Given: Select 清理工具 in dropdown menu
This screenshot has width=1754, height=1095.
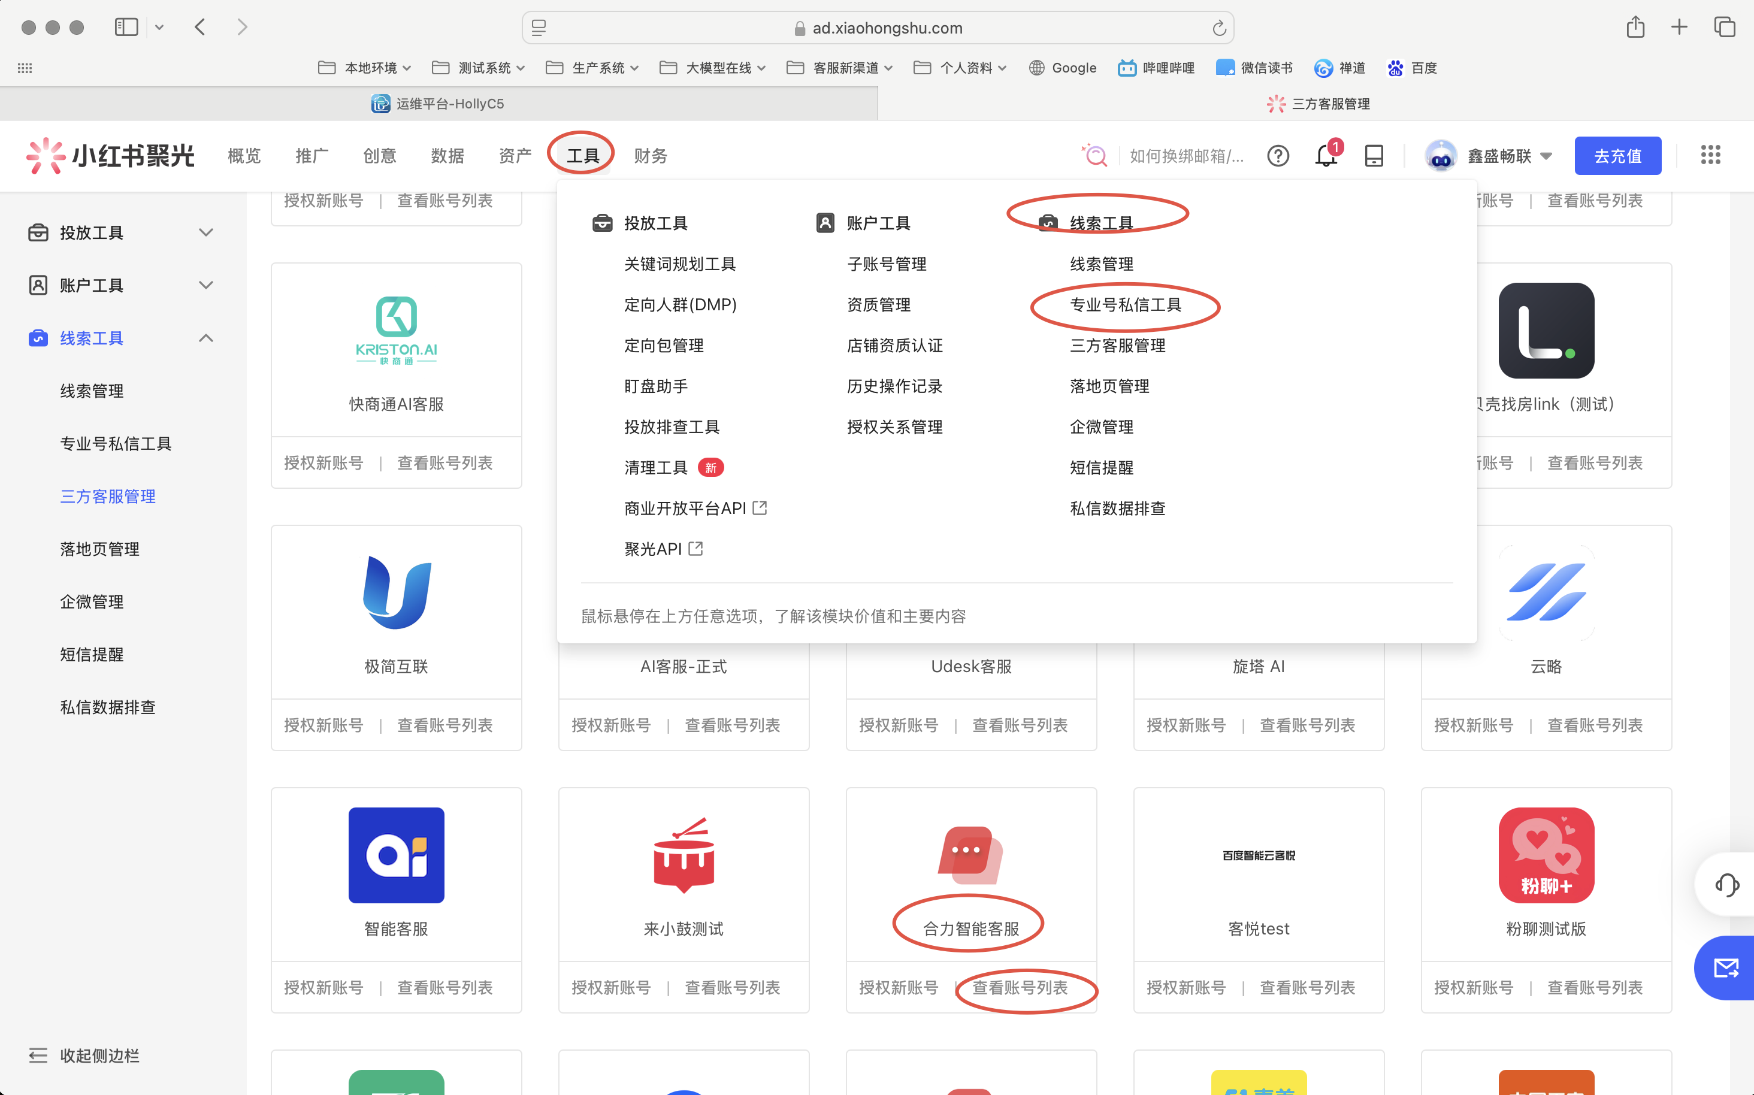Looking at the screenshot, I should click(x=656, y=467).
